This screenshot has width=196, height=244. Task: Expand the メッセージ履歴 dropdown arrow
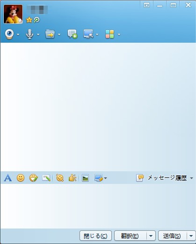(191, 178)
